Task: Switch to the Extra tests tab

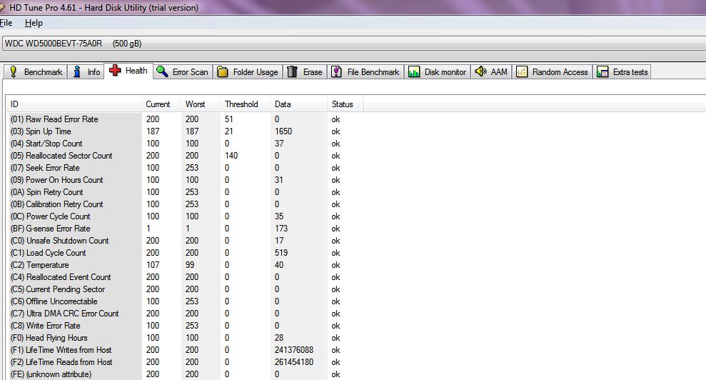Action: [x=622, y=72]
